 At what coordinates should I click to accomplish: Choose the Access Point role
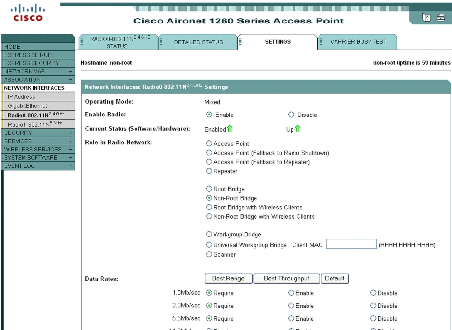click(209, 143)
